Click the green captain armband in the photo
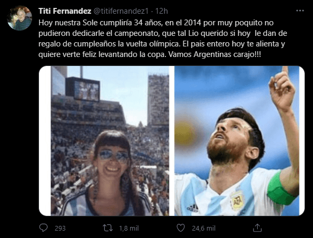The image size is (313, 238). coord(278,189)
